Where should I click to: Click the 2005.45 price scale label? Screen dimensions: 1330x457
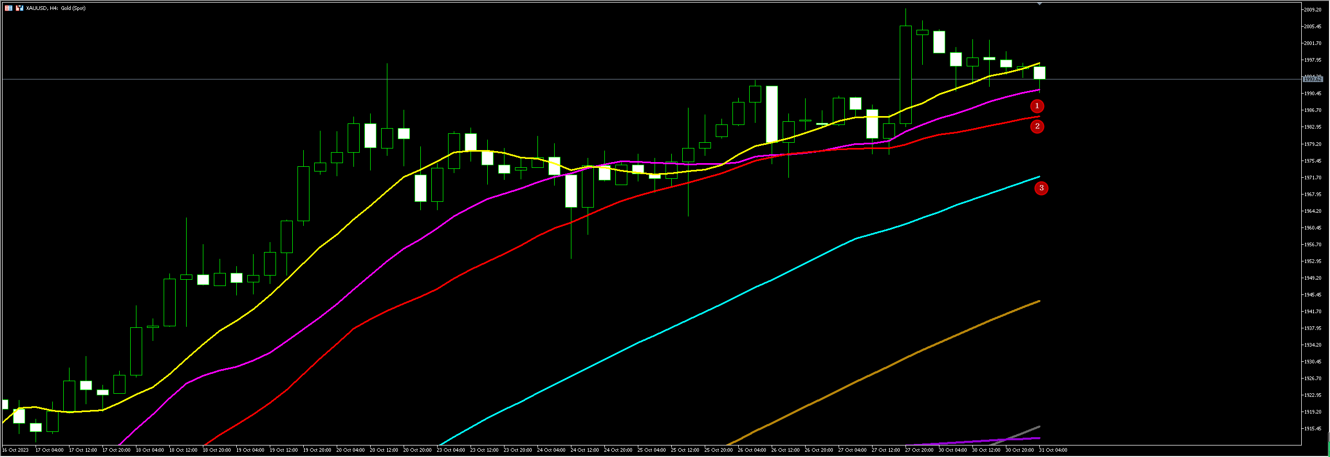1313,27
